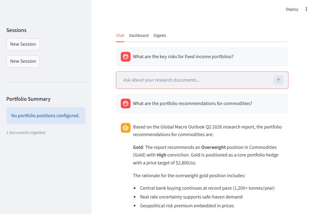Click the 'Real rate uncertainty' bullet

pos(191,197)
